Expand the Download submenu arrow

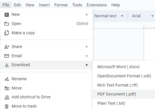87,65
